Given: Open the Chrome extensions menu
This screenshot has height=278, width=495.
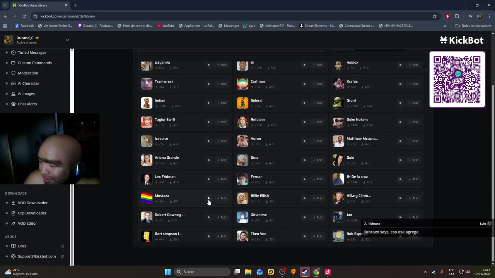Looking at the screenshot, I should [x=457, y=16].
